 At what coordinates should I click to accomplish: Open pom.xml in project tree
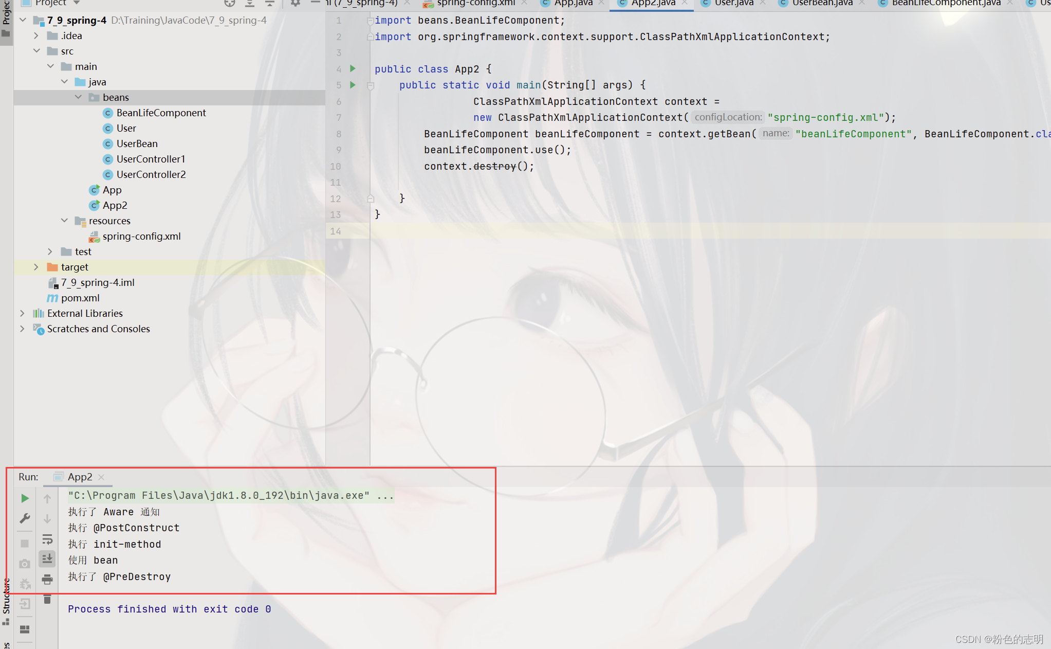(x=80, y=298)
